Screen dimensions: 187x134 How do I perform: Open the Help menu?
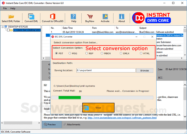point(13,9)
